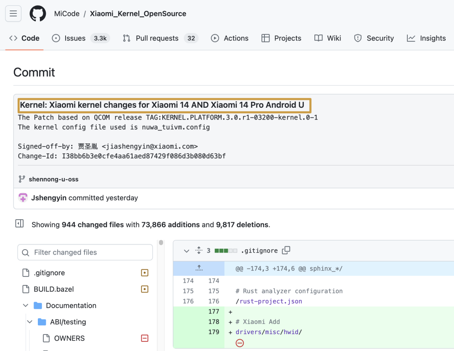Switch to the Code tab
Viewport: 454px width, 351px height.
coord(24,38)
